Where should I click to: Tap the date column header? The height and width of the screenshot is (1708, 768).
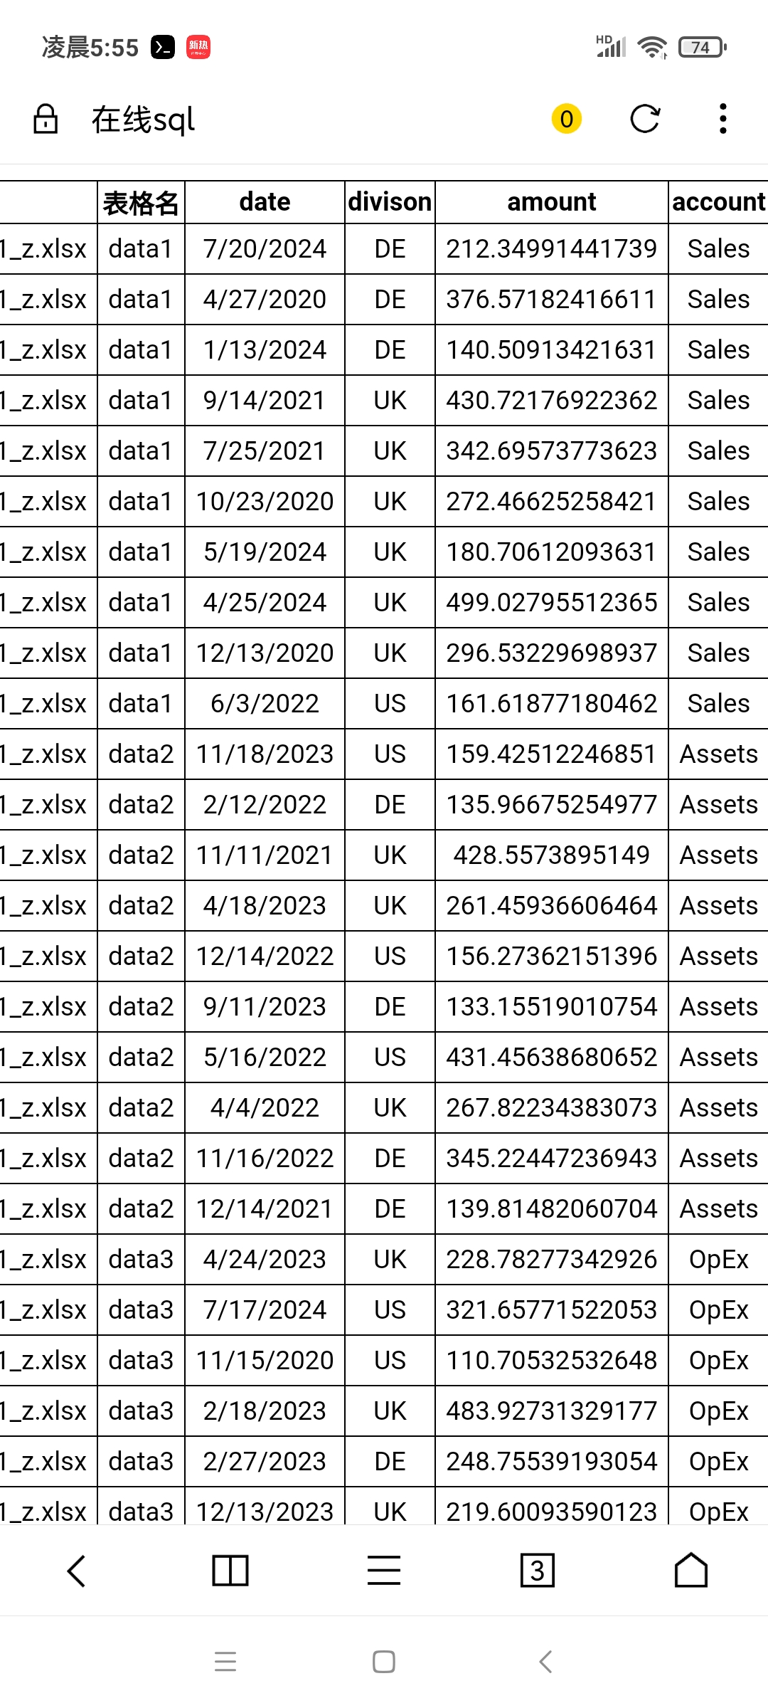(265, 202)
